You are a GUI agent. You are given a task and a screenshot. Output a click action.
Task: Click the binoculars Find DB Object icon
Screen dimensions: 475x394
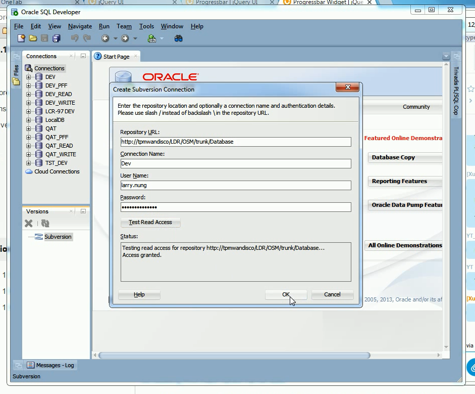pyautogui.click(x=178, y=38)
